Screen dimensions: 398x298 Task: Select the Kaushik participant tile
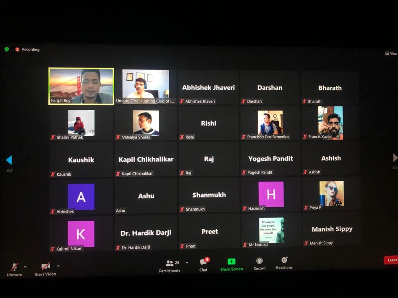pos(81,159)
